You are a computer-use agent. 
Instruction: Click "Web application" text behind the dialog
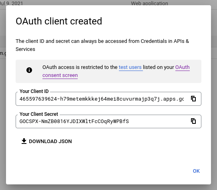point(149,3)
